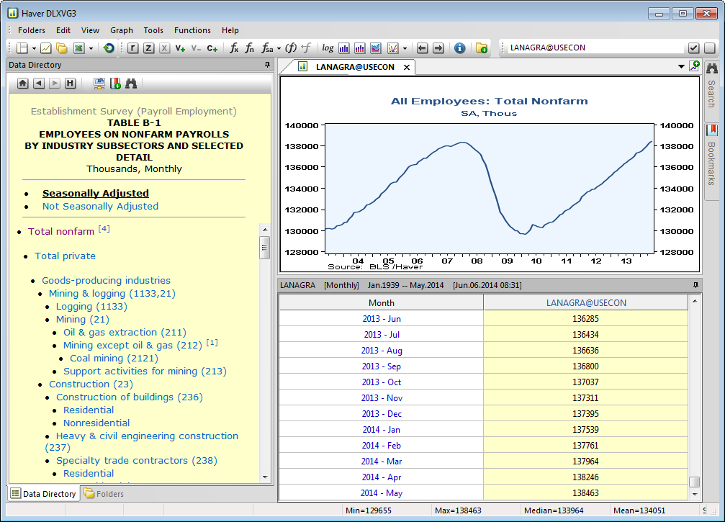Click the Not Seasonally Adjusted link

100,206
